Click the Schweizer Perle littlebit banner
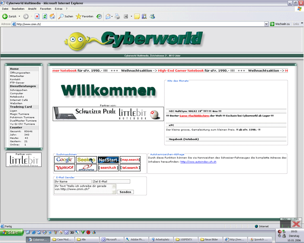304x243 pixels. (108, 114)
